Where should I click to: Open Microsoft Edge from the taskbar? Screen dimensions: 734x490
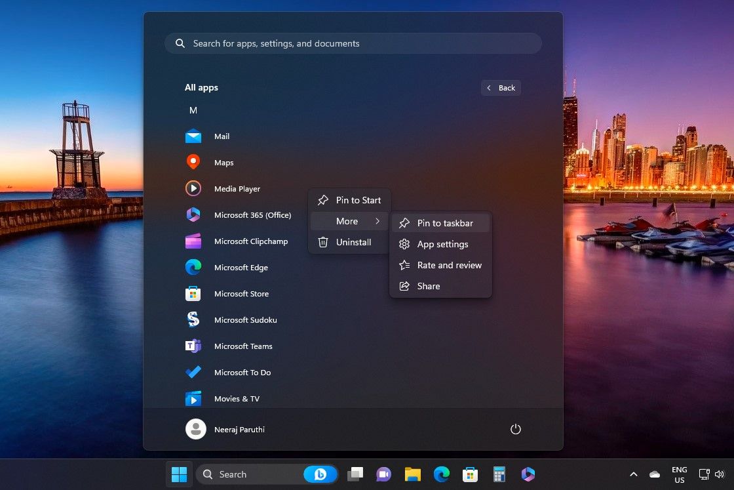click(442, 474)
